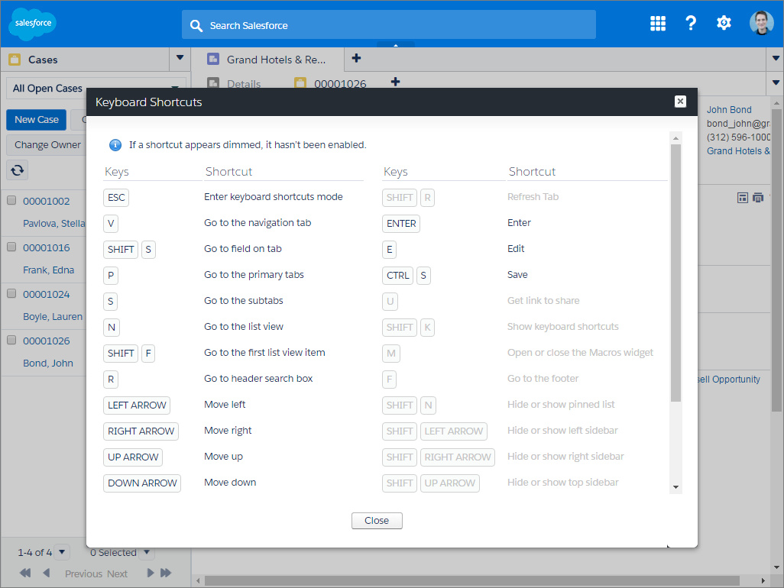Viewport: 784px width, 588px height.
Task: Open the 1-4 of 4 records dropdown
Action: (x=62, y=552)
